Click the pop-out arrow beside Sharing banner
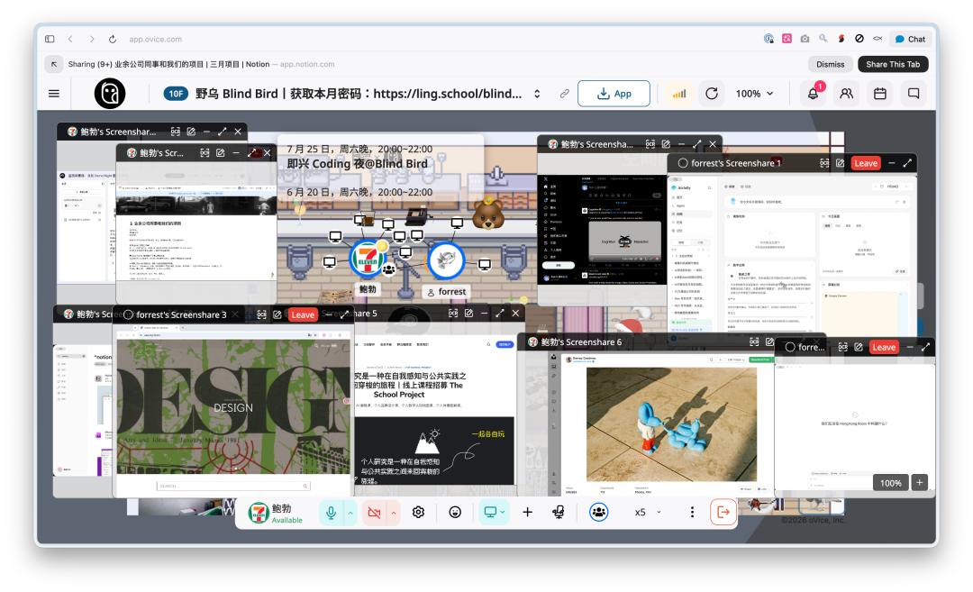 point(54,64)
